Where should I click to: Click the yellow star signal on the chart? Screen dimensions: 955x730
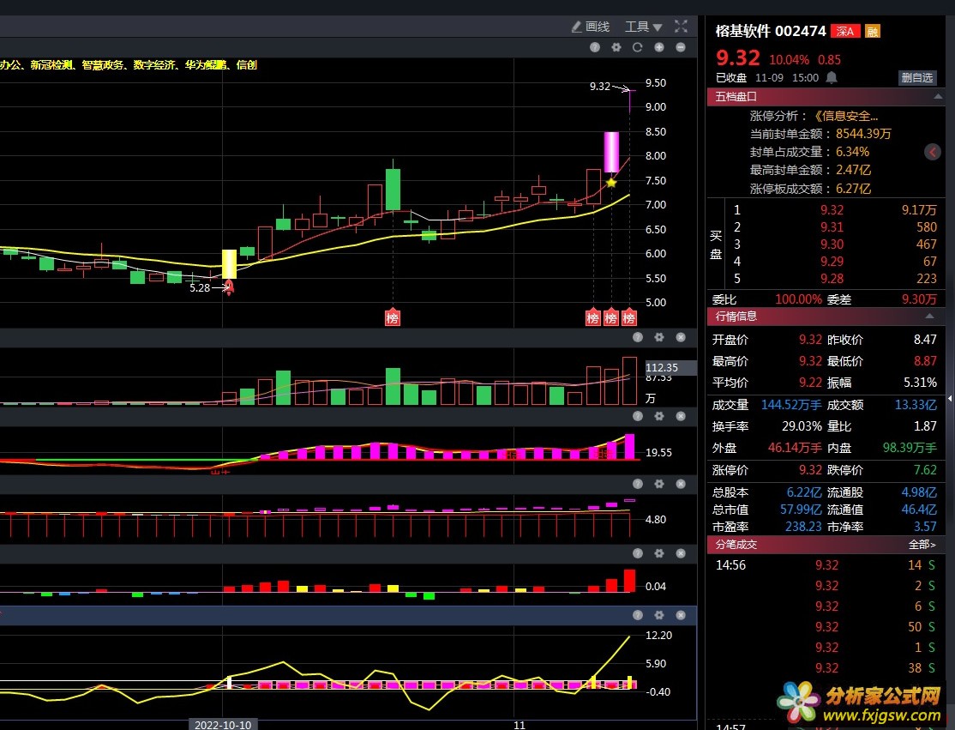[x=611, y=182]
